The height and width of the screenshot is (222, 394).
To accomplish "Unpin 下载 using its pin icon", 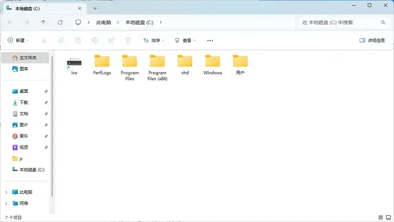I will 46,103.
